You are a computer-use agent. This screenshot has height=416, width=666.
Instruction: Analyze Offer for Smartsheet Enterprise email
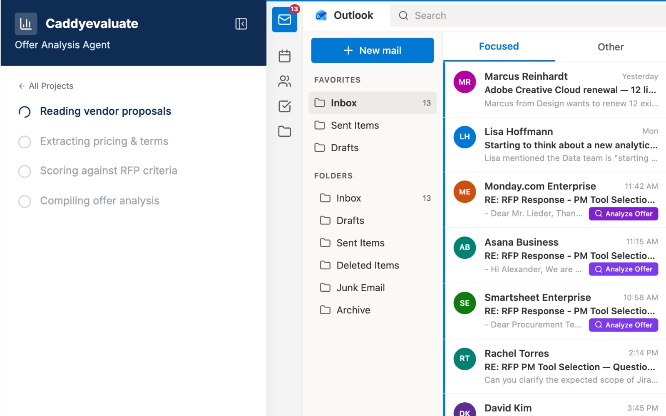tap(623, 325)
